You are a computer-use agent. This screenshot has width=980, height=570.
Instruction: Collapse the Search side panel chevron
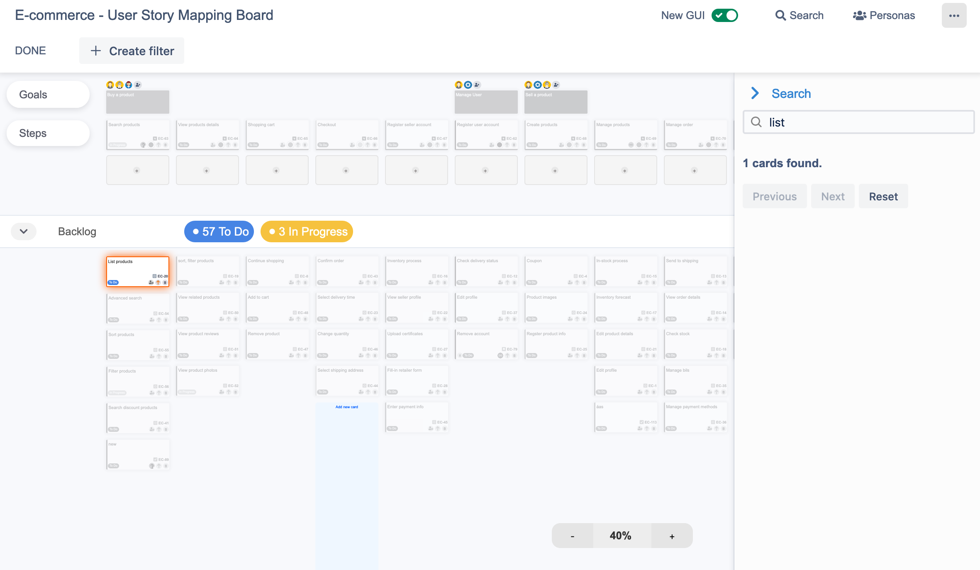pos(755,93)
